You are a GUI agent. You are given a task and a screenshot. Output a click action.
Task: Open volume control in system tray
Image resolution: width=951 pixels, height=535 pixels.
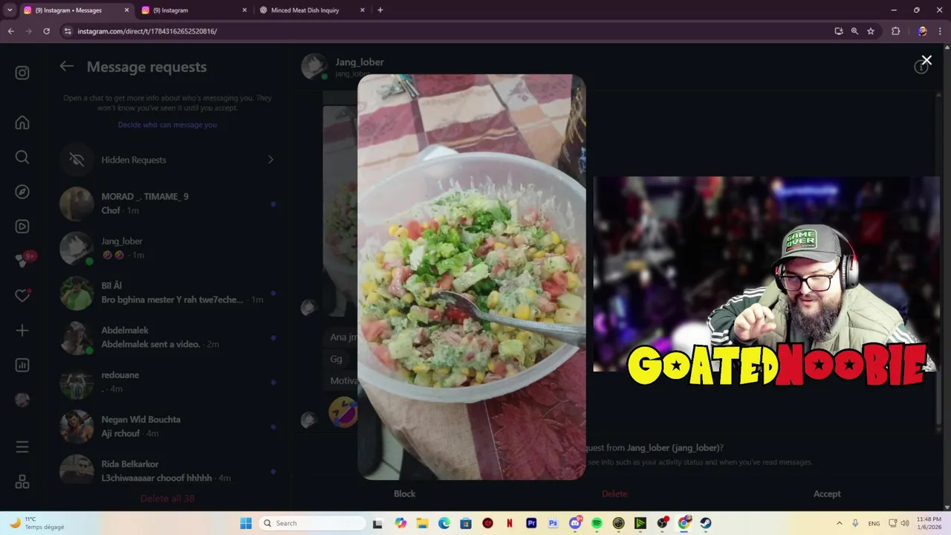[905, 523]
